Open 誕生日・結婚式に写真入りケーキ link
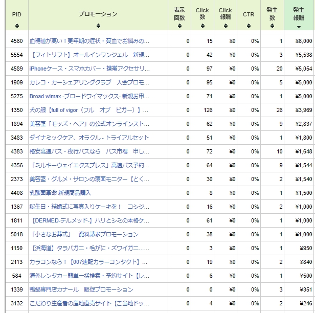Image resolution: width=315 pixels, height=313 pixels. (89, 207)
